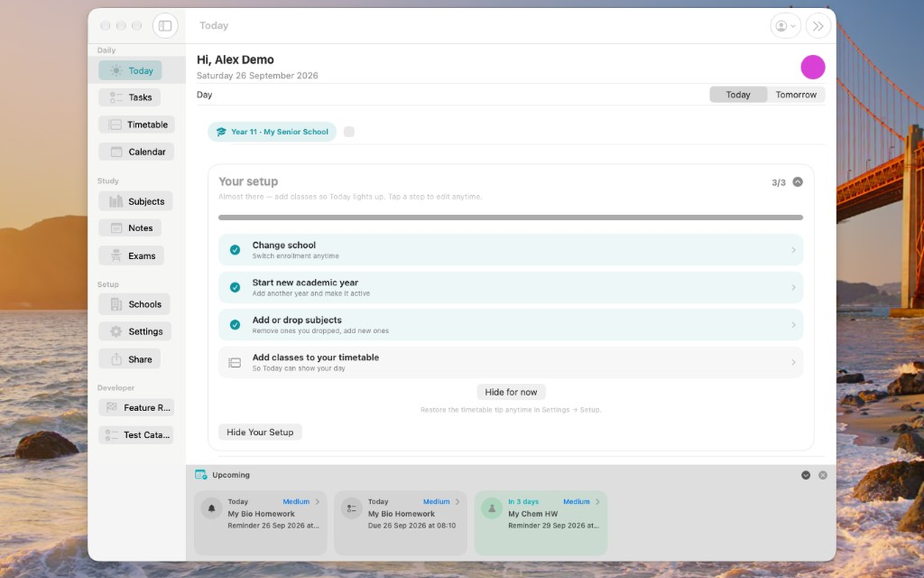Click the Year 11 · My Senior School pill
This screenshot has width=924, height=578.
coord(272,131)
